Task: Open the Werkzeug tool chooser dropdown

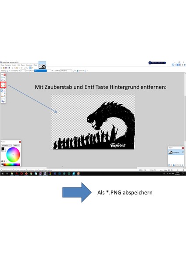Action: point(8,71)
